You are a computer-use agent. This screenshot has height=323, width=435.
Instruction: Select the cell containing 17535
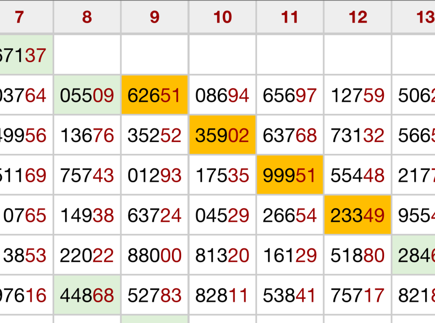point(222,175)
